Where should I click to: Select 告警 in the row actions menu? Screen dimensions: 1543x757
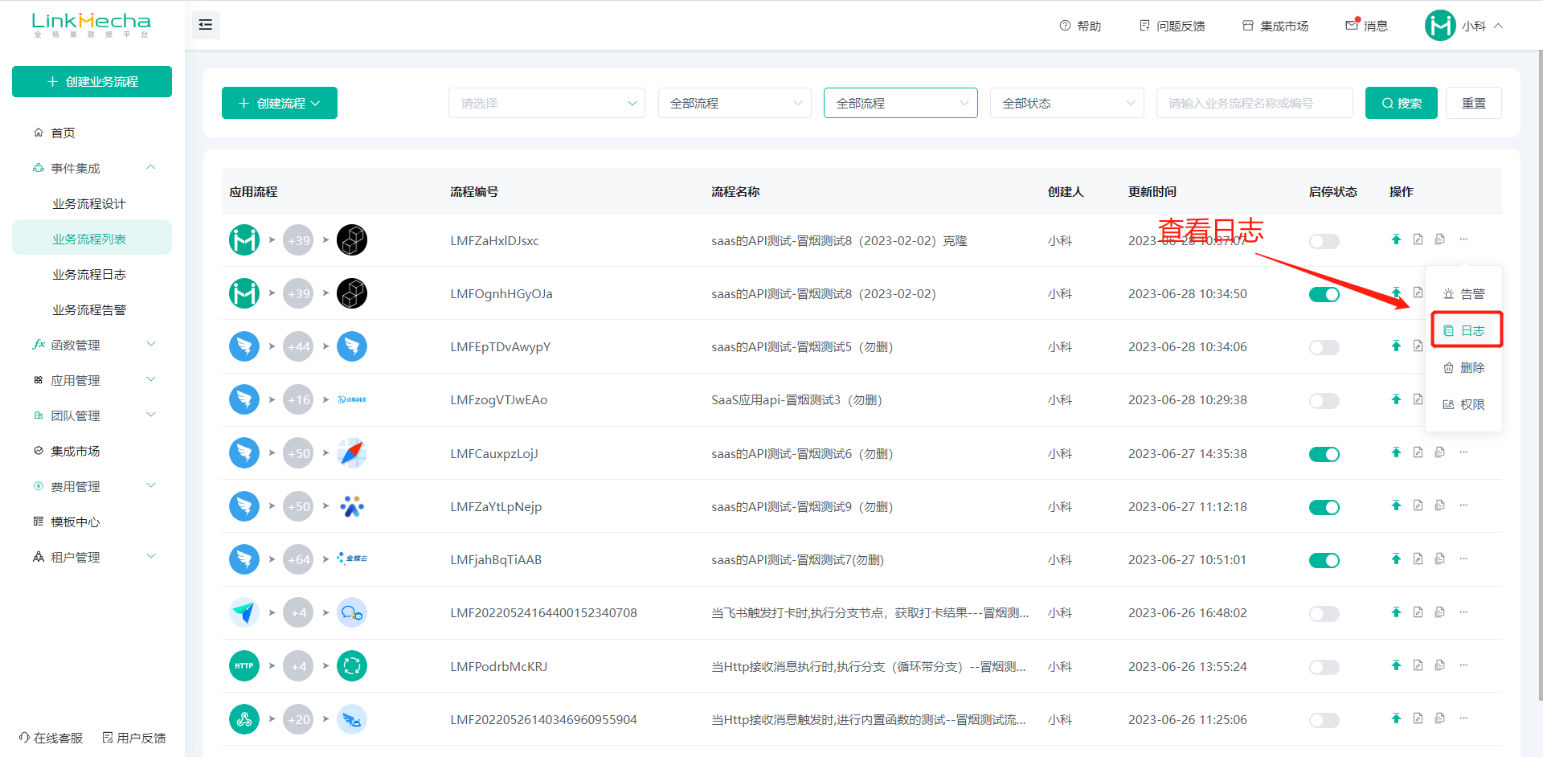point(1463,294)
